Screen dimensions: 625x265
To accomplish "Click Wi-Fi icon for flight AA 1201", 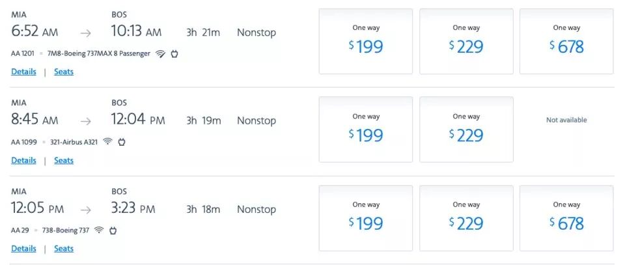I will 160,53.
